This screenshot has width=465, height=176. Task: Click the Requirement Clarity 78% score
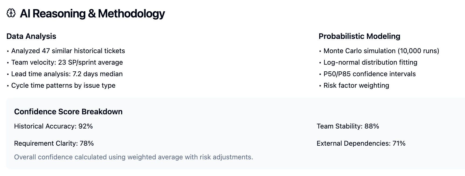[54, 144]
